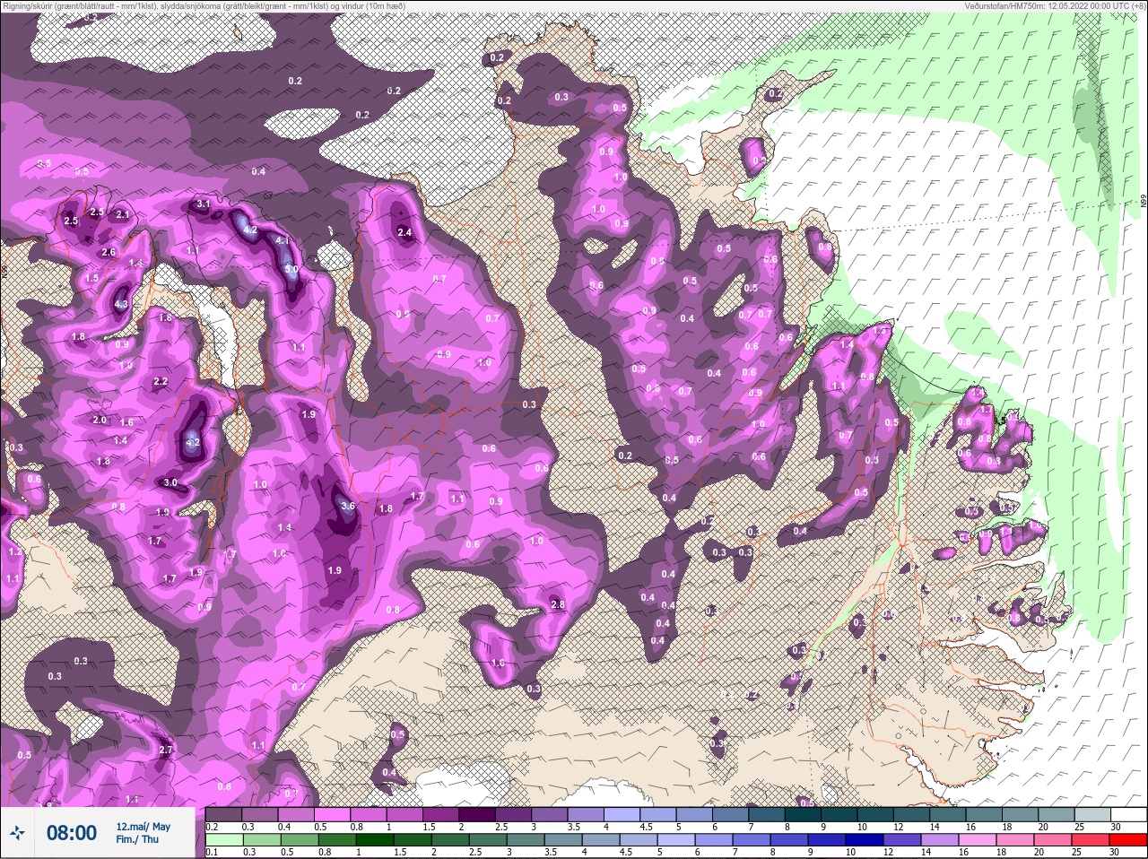Click the 3.0 precipitation value on map
1148x859 pixels.
click(170, 482)
